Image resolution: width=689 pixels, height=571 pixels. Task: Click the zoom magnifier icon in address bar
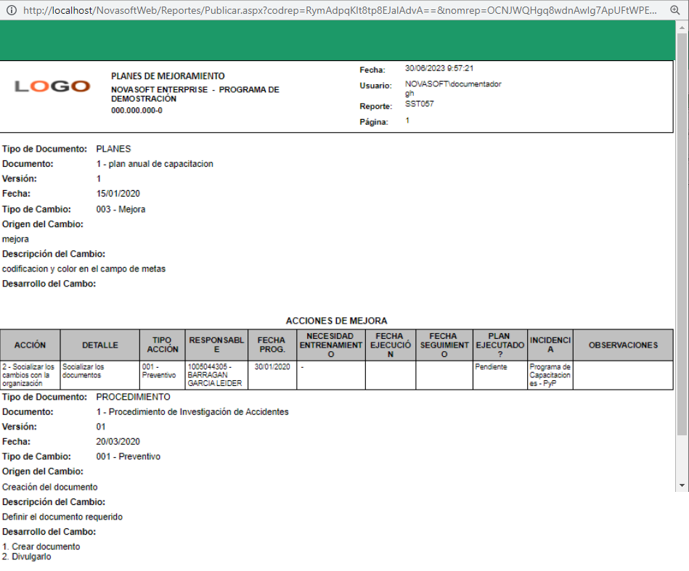pos(675,10)
